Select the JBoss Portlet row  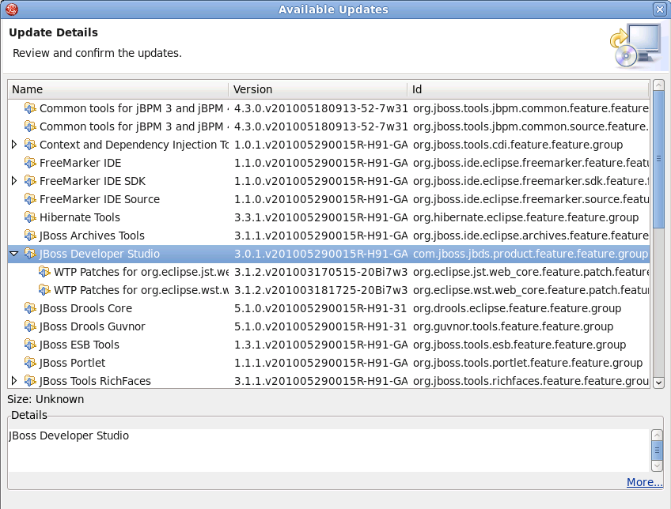(x=328, y=363)
